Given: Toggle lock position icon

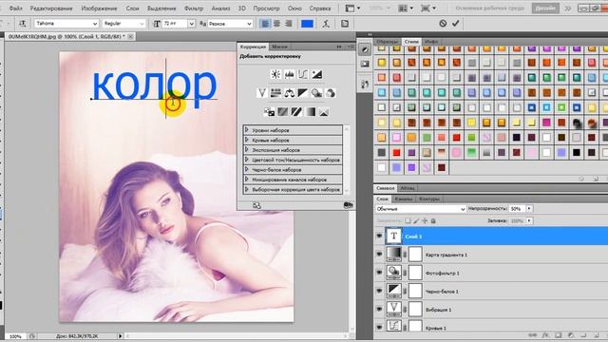Looking at the screenshot, I should pos(425,220).
